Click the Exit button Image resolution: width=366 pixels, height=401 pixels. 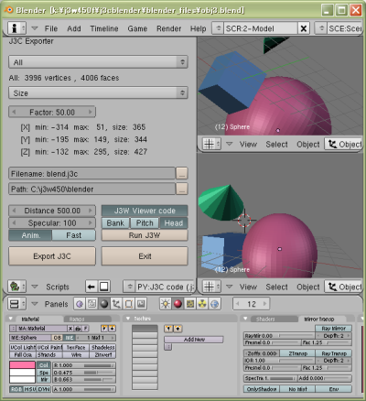pos(145,256)
